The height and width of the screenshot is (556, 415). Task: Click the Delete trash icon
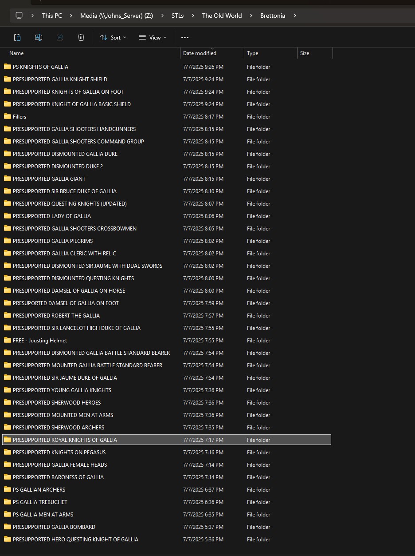[81, 37]
